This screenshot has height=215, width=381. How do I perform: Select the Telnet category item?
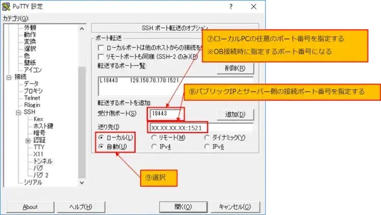(32, 98)
